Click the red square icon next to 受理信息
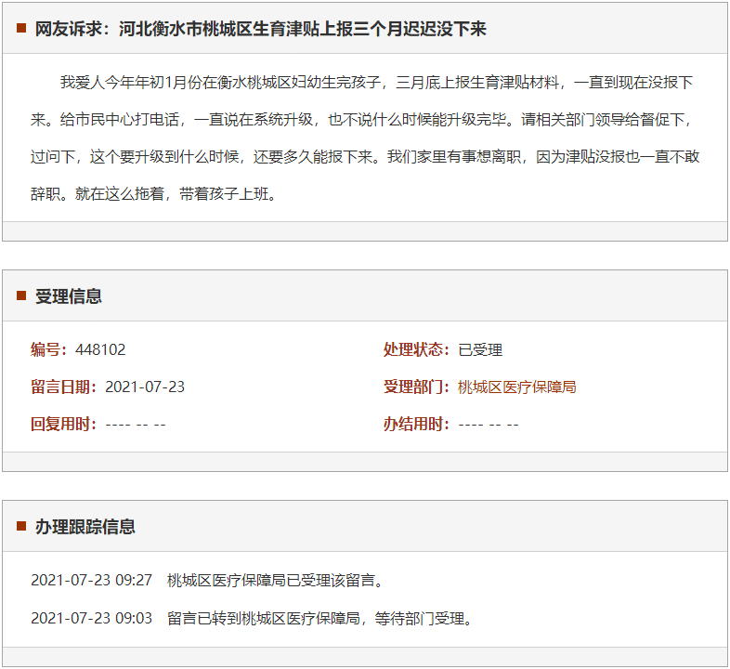Viewport: 730px width, 669px height. click(x=21, y=296)
